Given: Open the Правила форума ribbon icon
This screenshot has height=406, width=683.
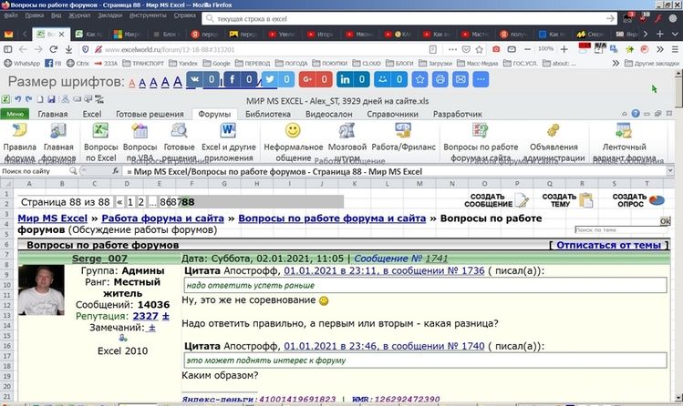Looking at the screenshot, I should 19,130.
